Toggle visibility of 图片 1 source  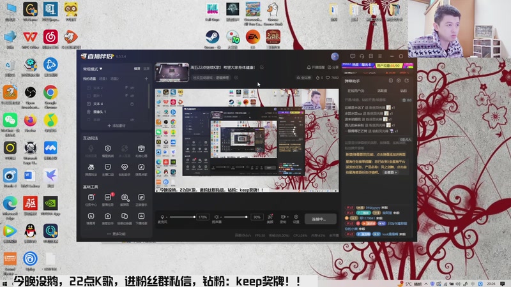[132, 96]
